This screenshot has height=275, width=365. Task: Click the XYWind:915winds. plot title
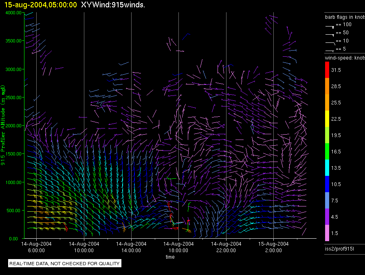pyautogui.click(x=113, y=4)
